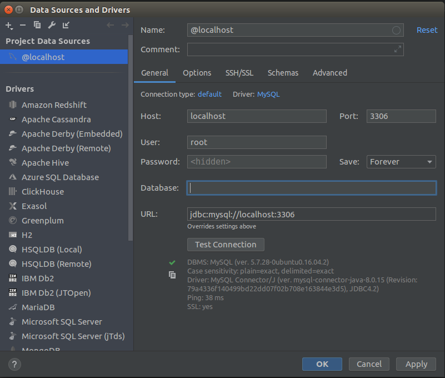Viewport: 445px width, 378px height.
Task: Click the Reset link
Action: [x=427, y=30]
